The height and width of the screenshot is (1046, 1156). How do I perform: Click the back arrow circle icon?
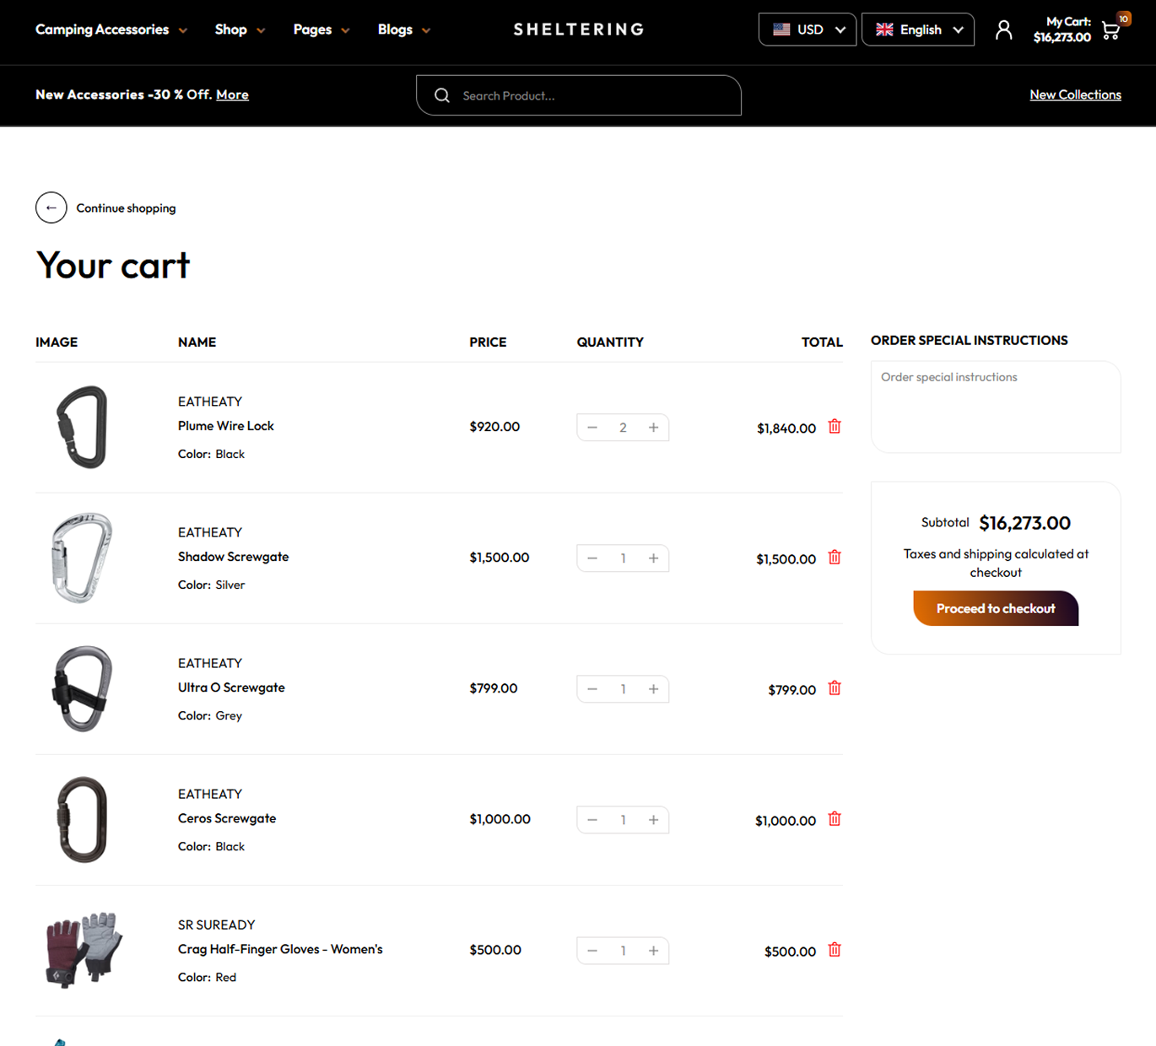[x=51, y=208]
